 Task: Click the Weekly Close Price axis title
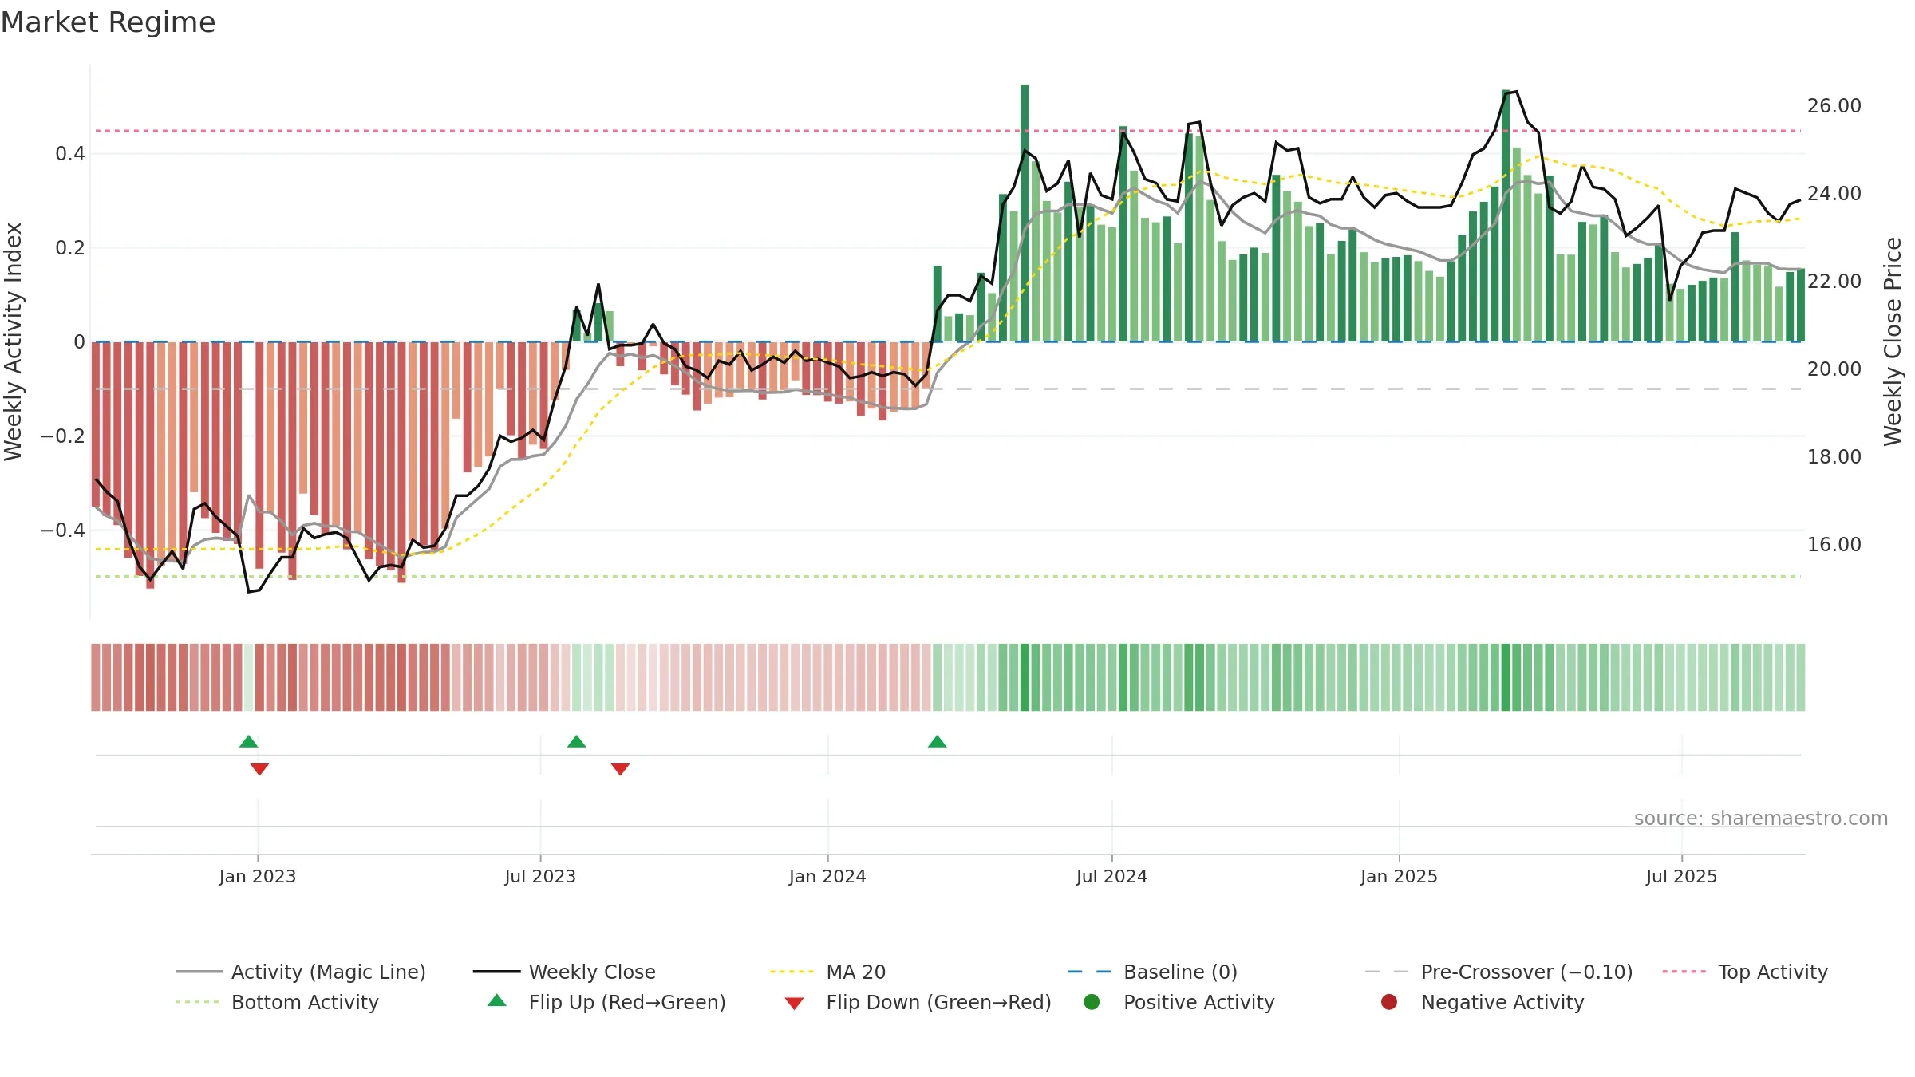1893,341
